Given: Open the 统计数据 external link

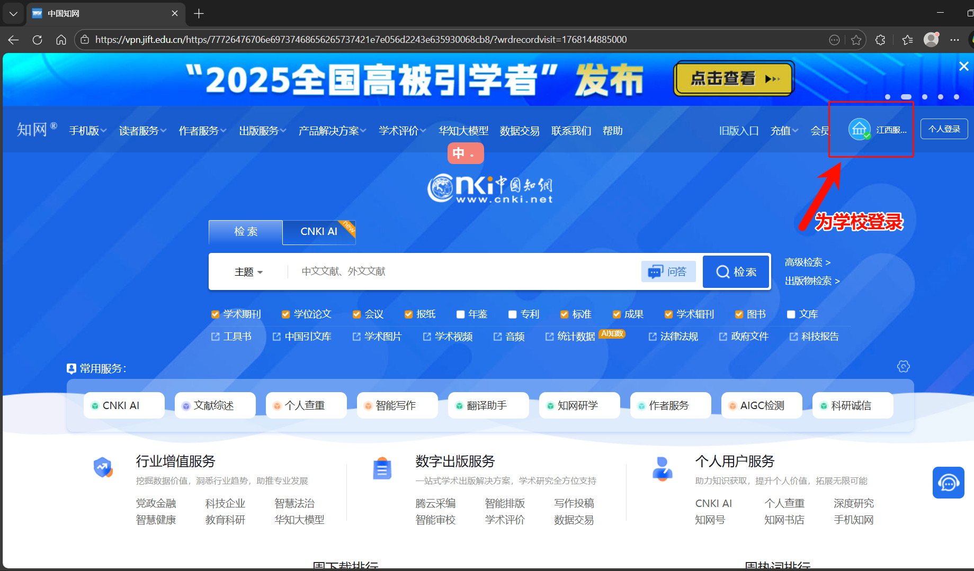Looking at the screenshot, I should pyautogui.click(x=570, y=337).
